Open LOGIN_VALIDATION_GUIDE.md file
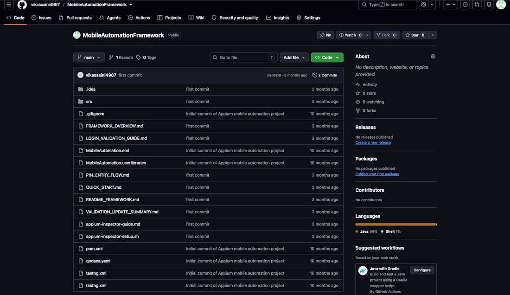 tap(116, 138)
